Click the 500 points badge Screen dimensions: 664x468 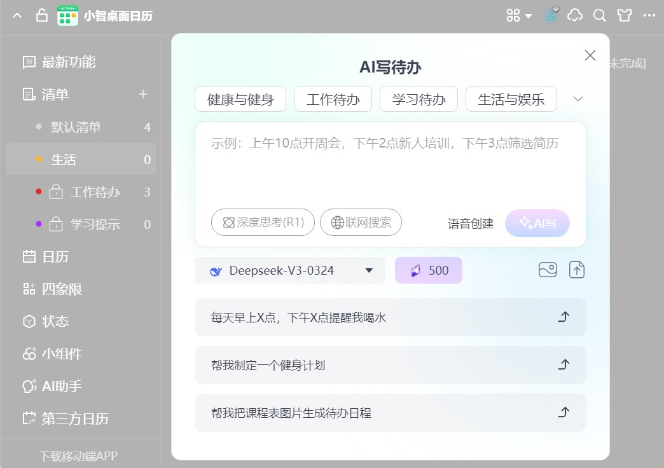(428, 270)
